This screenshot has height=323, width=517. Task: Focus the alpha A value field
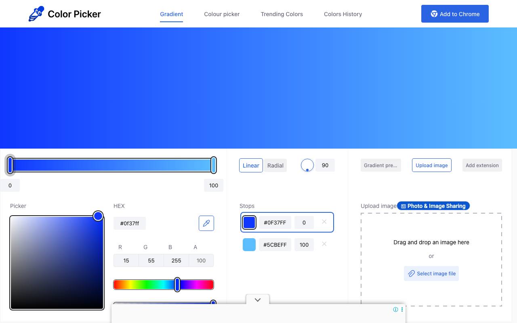tap(201, 260)
